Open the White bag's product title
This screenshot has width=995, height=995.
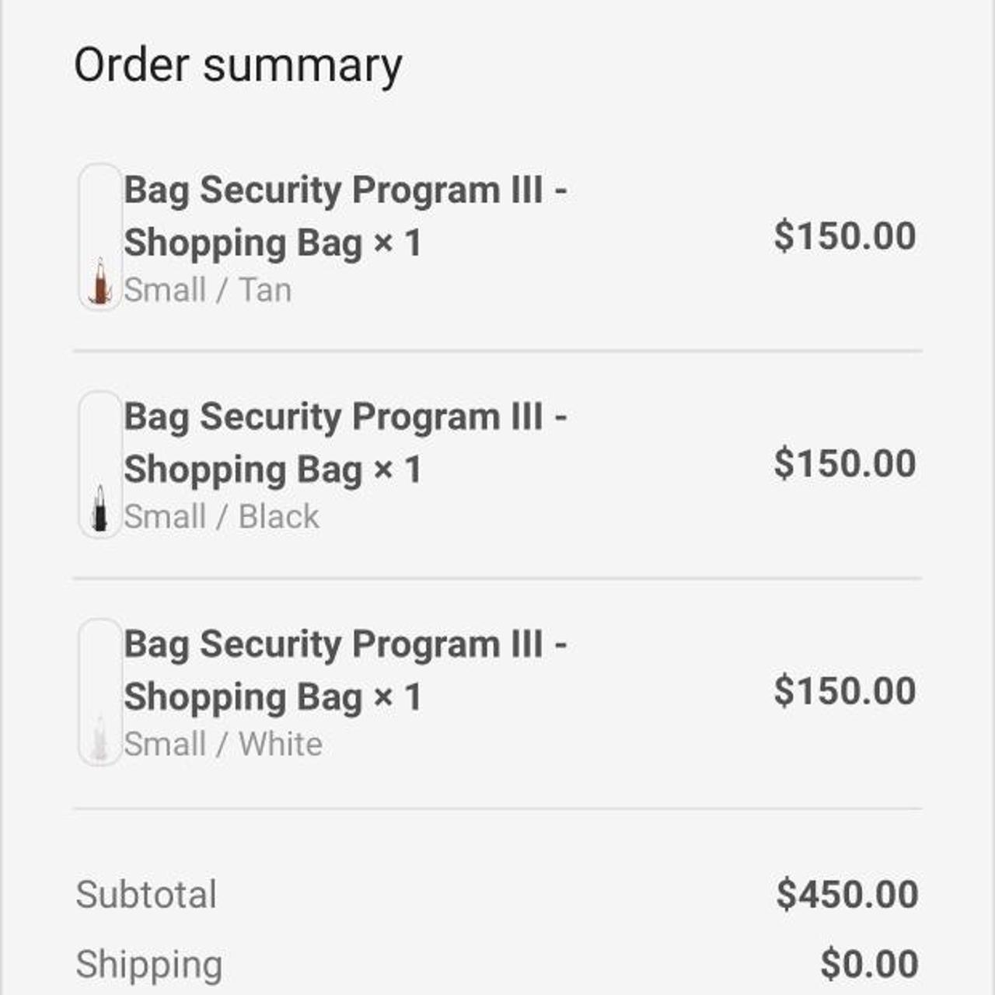tap(344, 645)
